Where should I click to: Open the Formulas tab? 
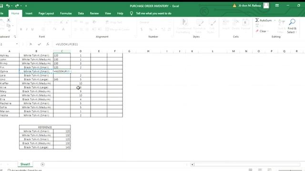[66, 13]
